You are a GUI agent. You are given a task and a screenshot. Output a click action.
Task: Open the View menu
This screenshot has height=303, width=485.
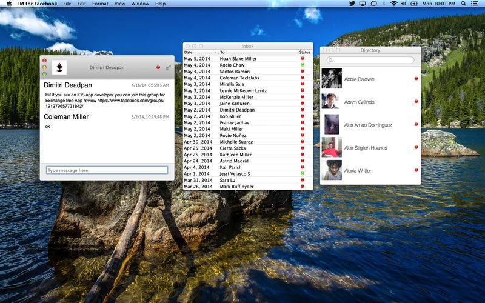click(119, 4)
